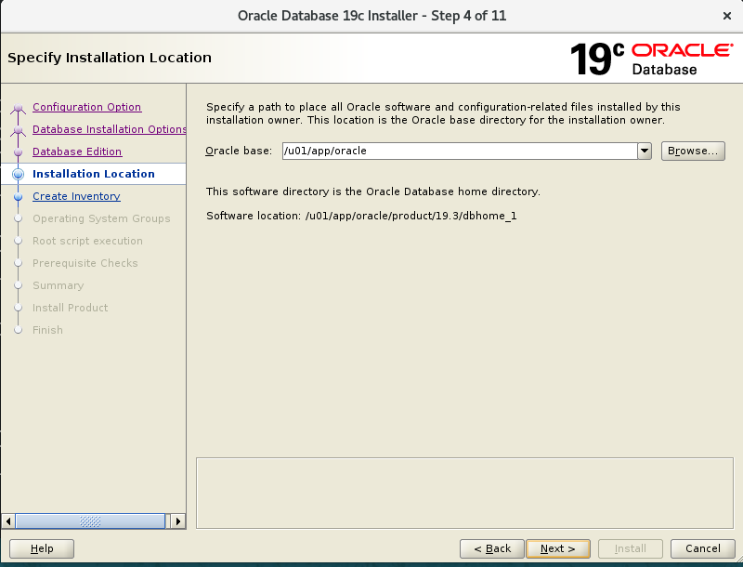This screenshot has width=743, height=567.
Task: Open the Database Edition step link
Action: [x=77, y=152]
